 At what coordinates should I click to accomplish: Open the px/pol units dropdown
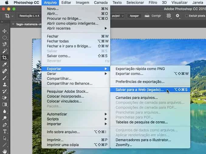pyautogui.click(x=118, y=16)
